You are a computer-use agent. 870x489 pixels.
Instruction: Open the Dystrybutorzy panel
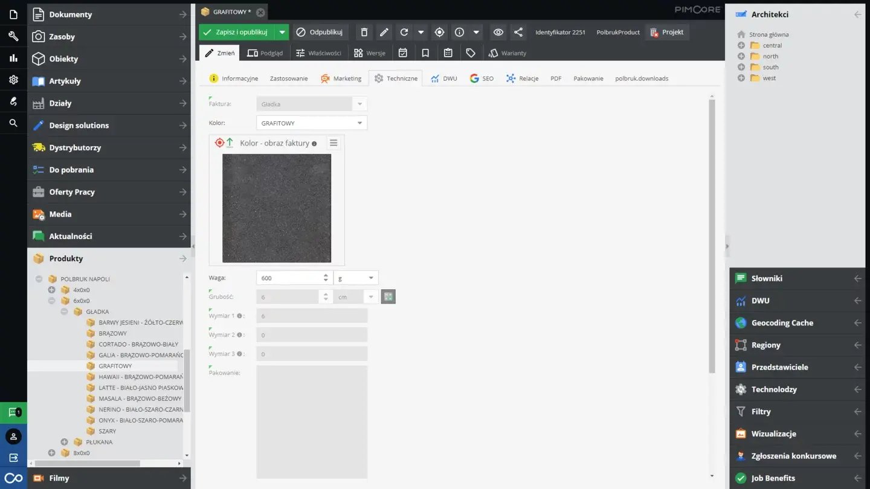coord(109,147)
